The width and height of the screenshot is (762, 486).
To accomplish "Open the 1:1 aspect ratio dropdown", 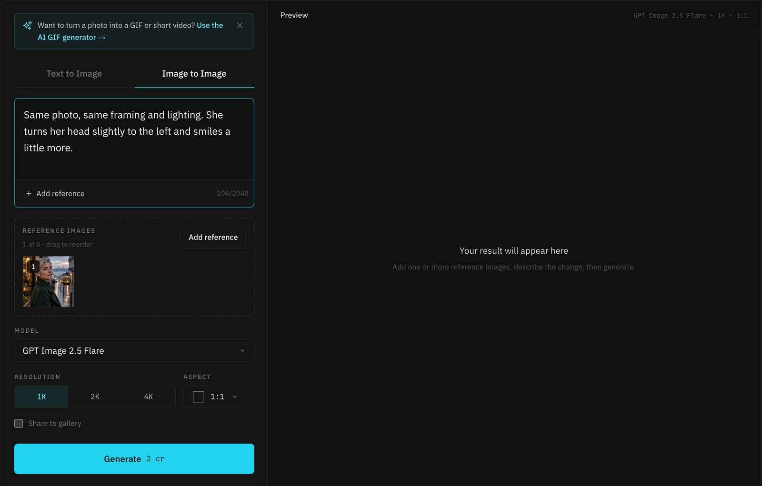I will [215, 397].
